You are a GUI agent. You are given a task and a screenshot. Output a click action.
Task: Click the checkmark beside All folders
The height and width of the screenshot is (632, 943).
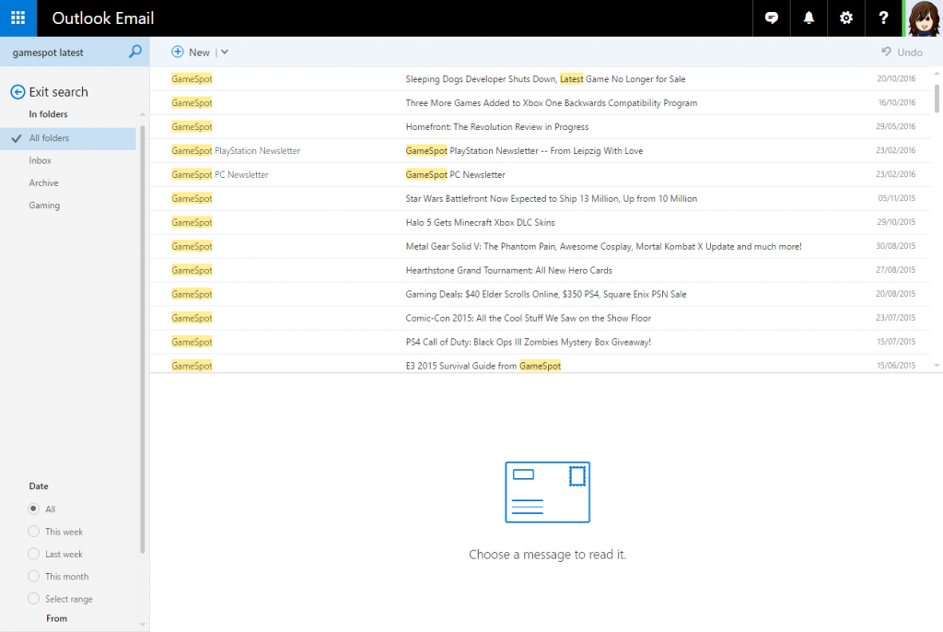point(17,138)
